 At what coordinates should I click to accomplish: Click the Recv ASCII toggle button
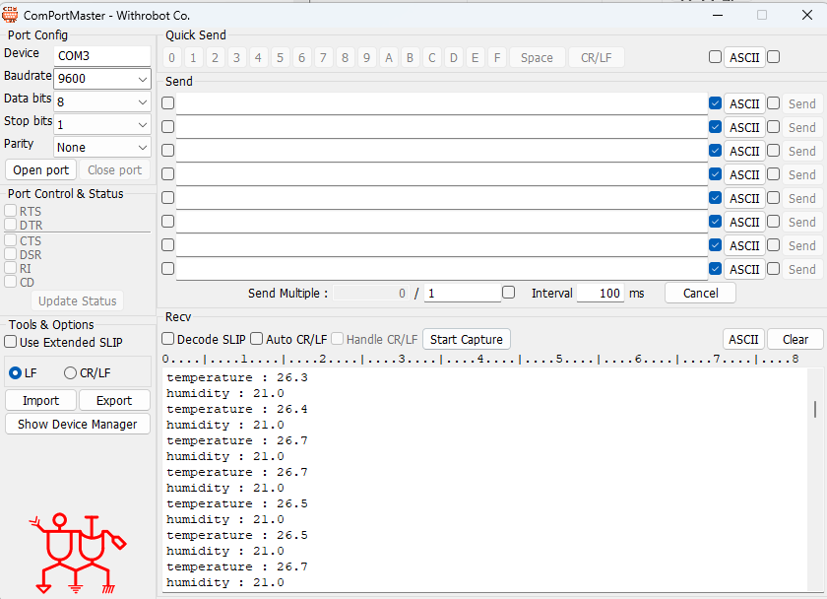(x=743, y=339)
